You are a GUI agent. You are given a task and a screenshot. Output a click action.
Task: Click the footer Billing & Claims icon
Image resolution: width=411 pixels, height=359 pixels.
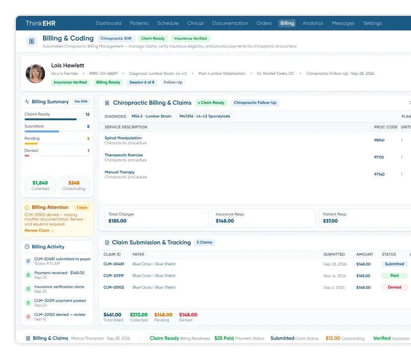tap(28, 338)
